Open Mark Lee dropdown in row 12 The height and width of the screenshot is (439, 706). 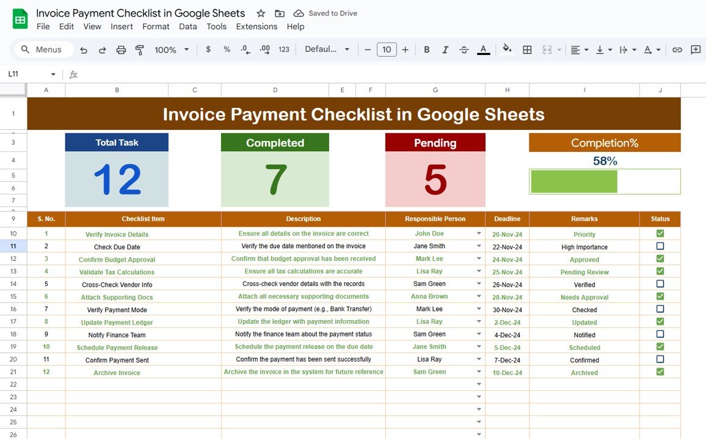[x=479, y=259]
